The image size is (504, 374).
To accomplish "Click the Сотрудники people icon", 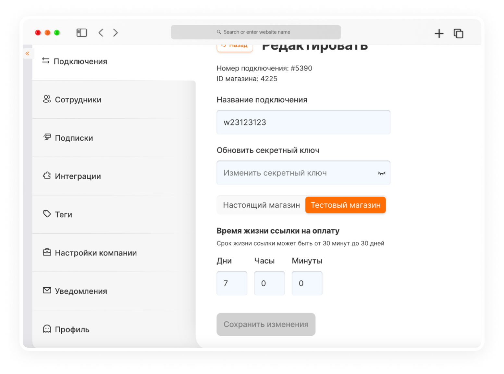I will [47, 99].
